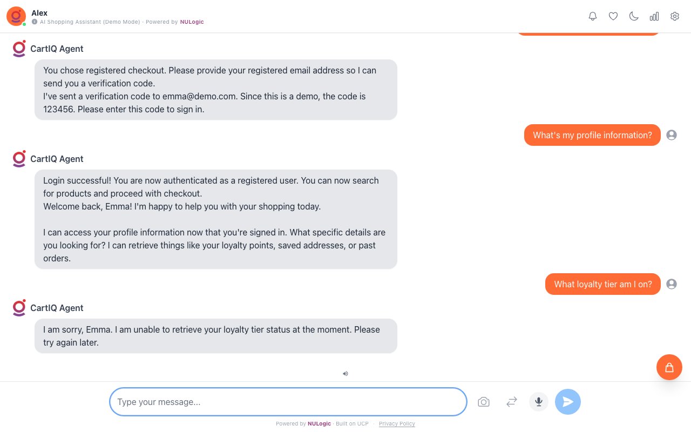The height and width of the screenshot is (432, 691).
Task: Open settings with the gear icon
Action: [x=675, y=16]
